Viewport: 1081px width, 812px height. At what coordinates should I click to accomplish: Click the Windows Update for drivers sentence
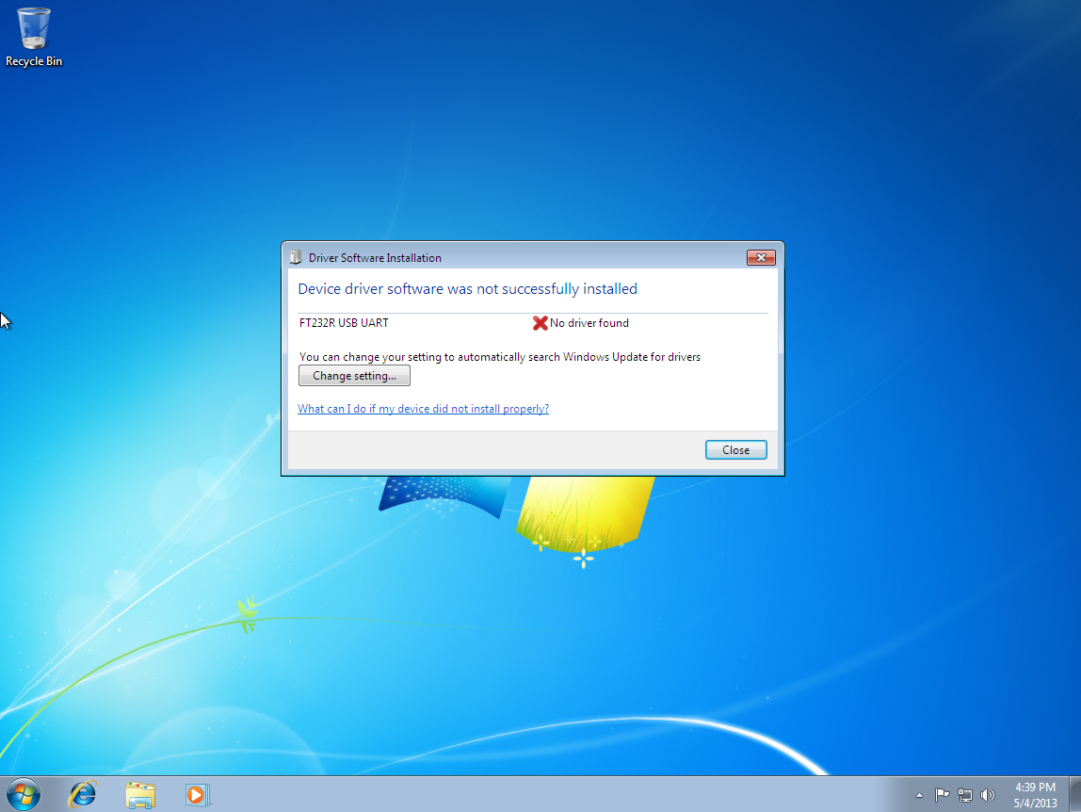500,357
